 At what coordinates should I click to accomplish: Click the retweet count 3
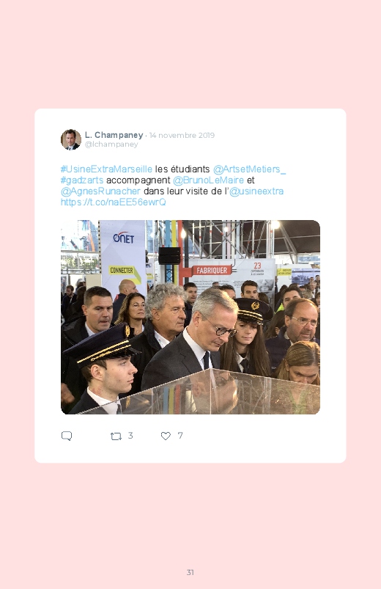pyautogui.click(x=130, y=436)
